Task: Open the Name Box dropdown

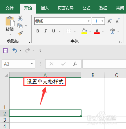Action: click(32, 64)
